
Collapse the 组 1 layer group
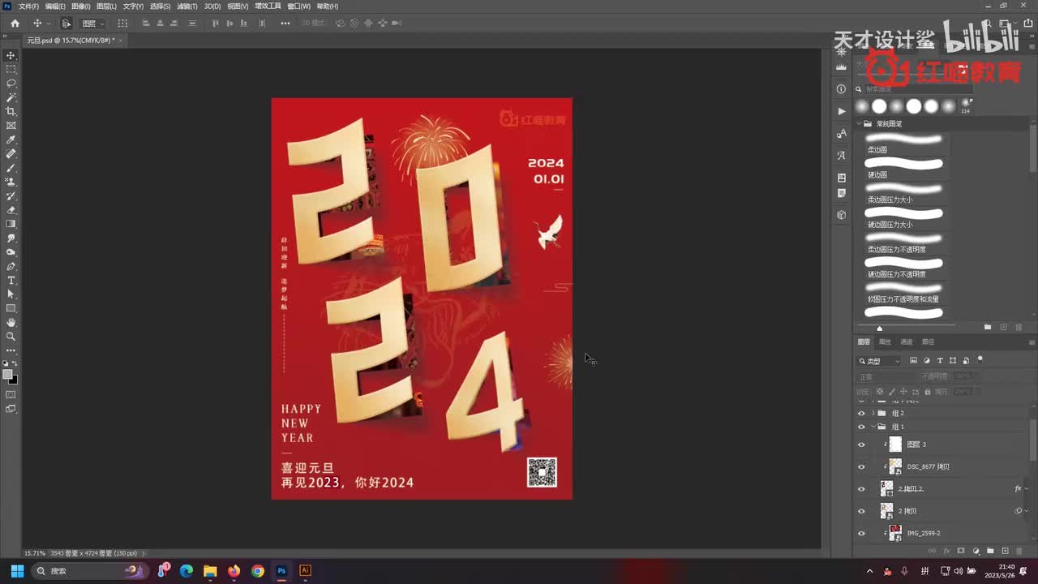point(873,427)
